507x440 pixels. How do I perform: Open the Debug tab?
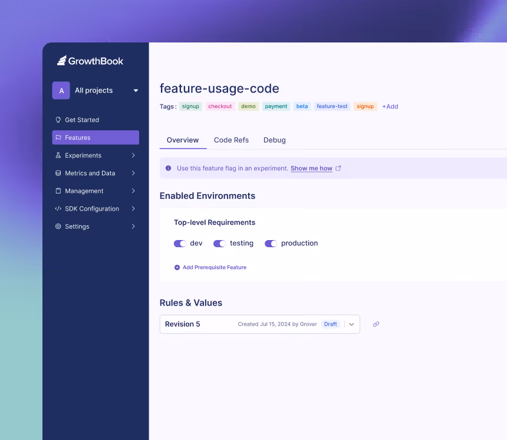coord(274,140)
